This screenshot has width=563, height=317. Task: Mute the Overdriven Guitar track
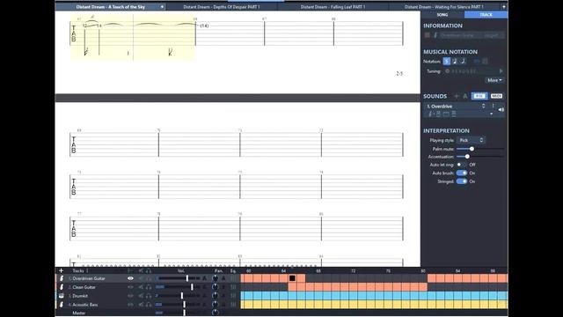[141, 278]
